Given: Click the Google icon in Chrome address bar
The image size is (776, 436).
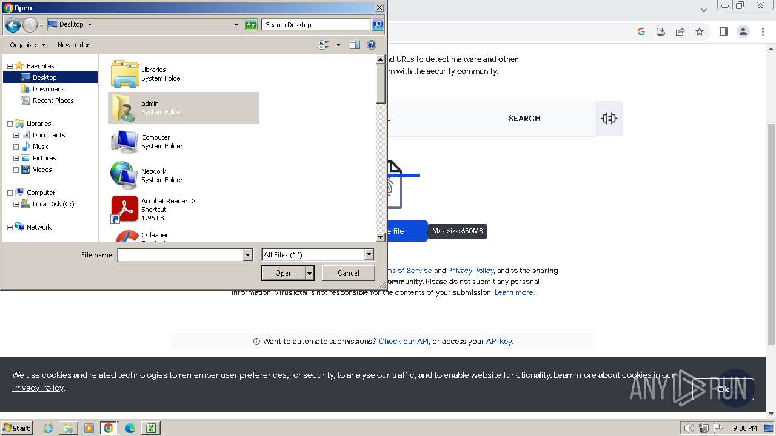Looking at the screenshot, I should click(x=641, y=31).
